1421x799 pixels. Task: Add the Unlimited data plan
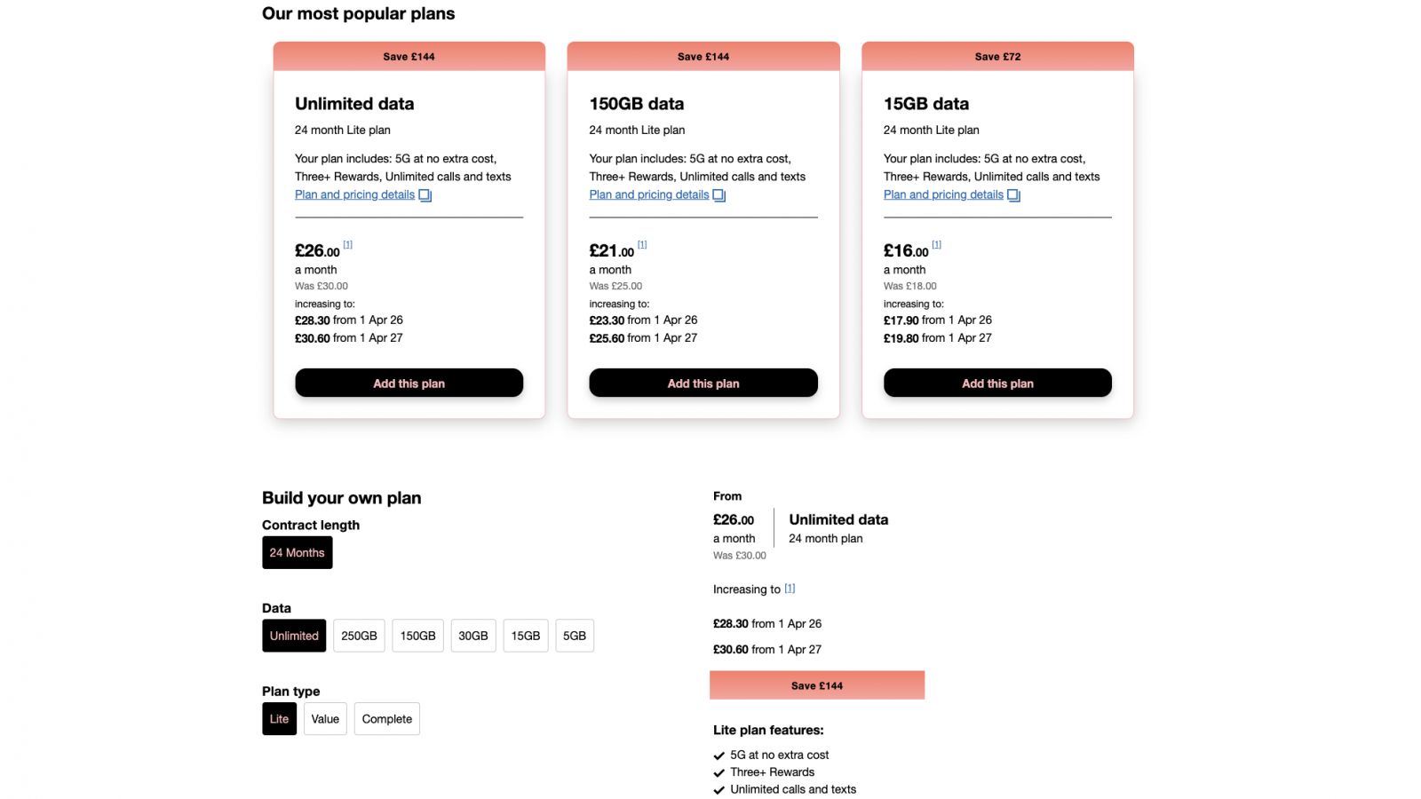pos(409,383)
